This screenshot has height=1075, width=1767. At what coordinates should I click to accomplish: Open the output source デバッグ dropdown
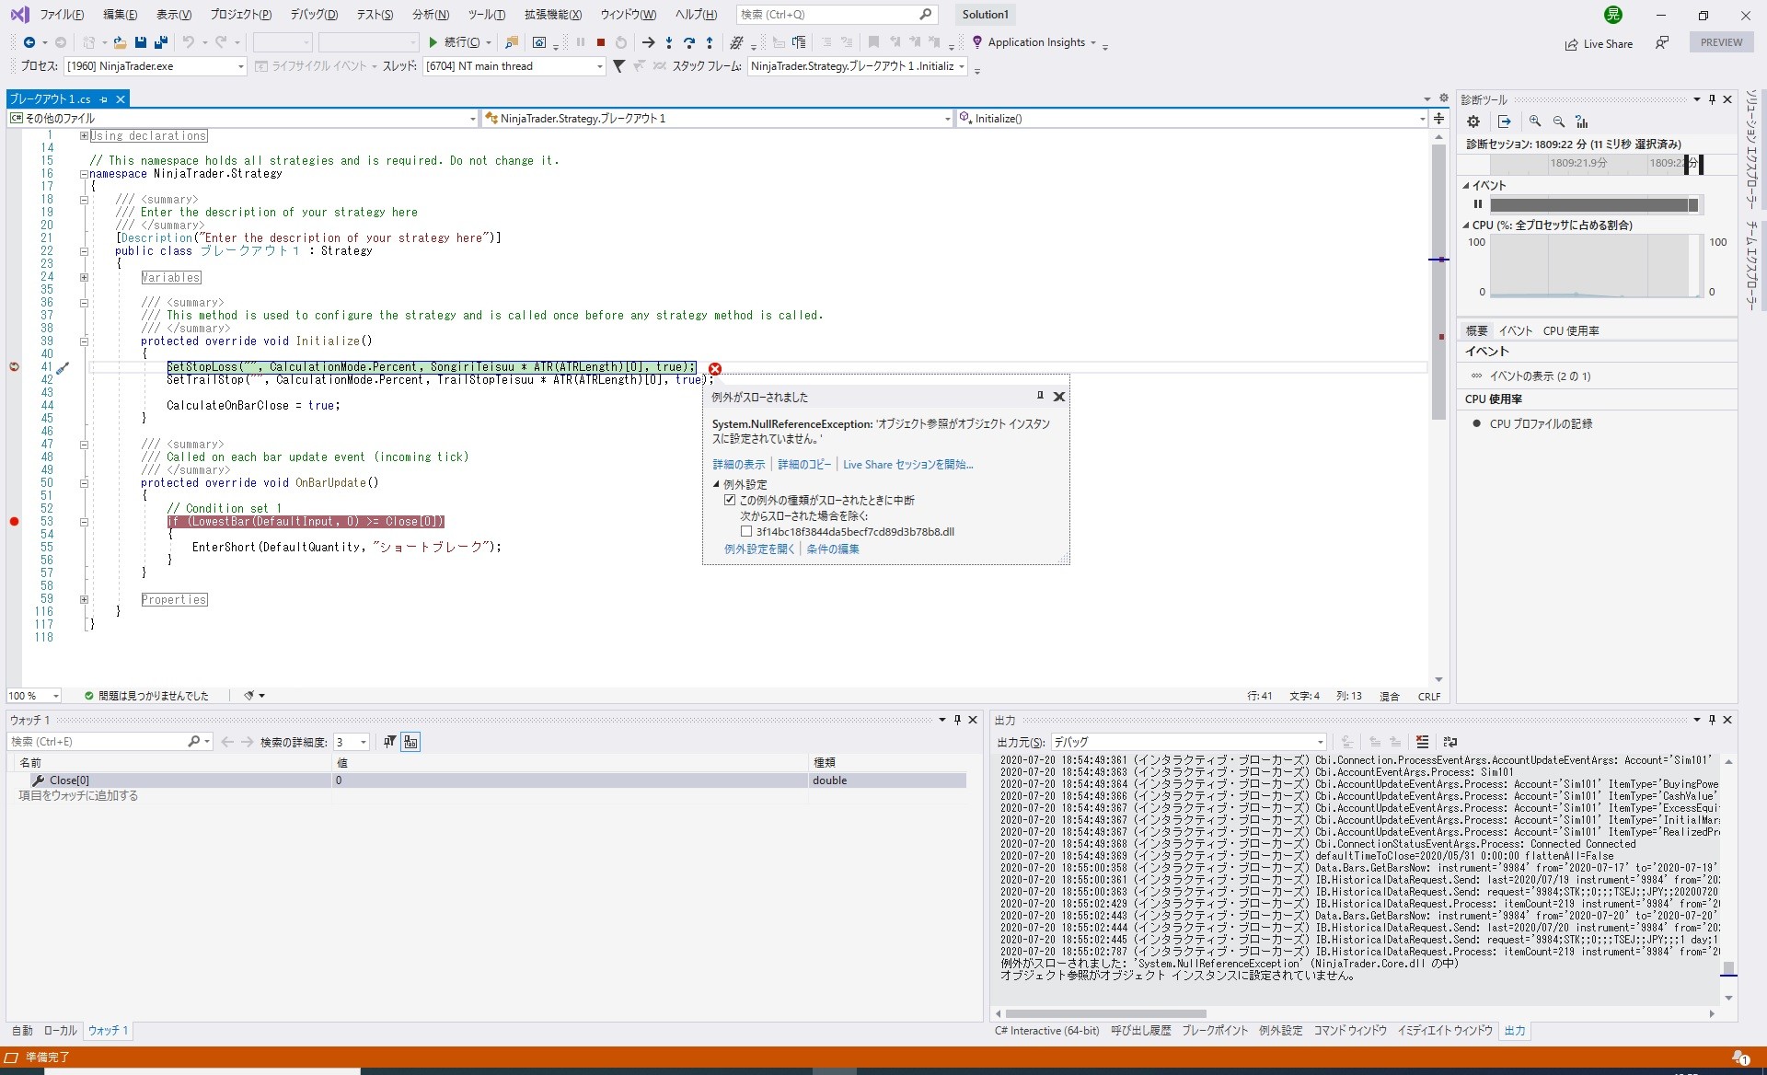[1320, 742]
